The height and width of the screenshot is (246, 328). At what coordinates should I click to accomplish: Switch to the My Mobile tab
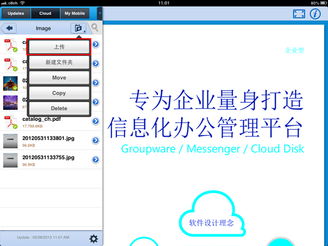[x=75, y=13]
